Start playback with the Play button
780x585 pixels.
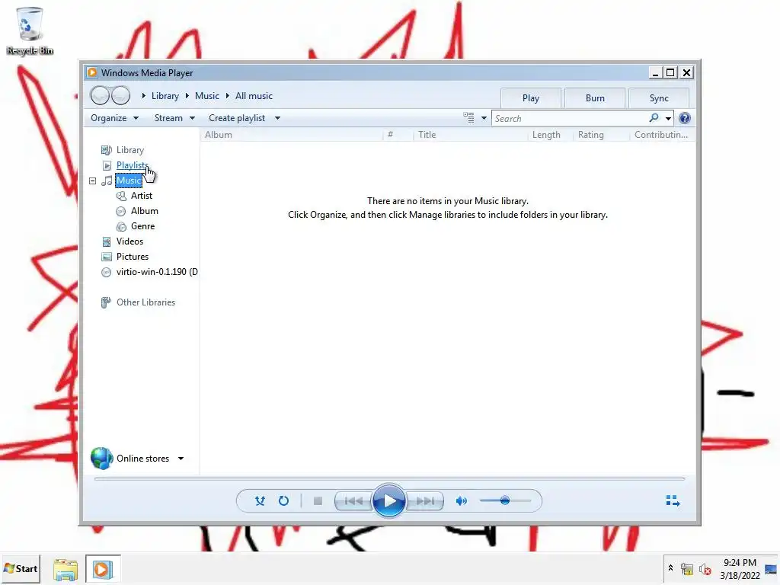click(x=389, y=501)
